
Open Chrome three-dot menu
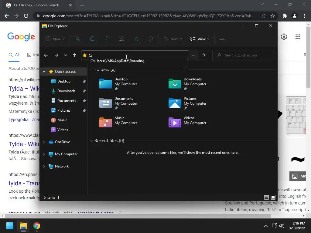[304, 16]
